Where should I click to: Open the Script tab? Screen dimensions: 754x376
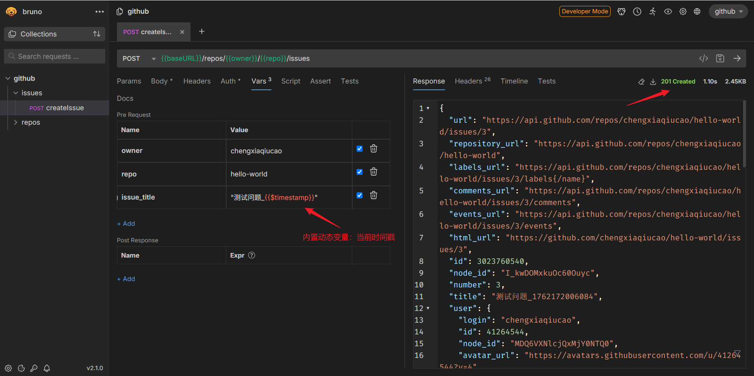(291, 81)
